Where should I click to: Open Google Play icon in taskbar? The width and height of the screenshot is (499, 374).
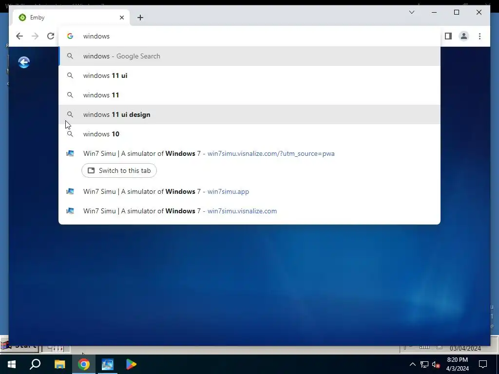coord(131,364)
